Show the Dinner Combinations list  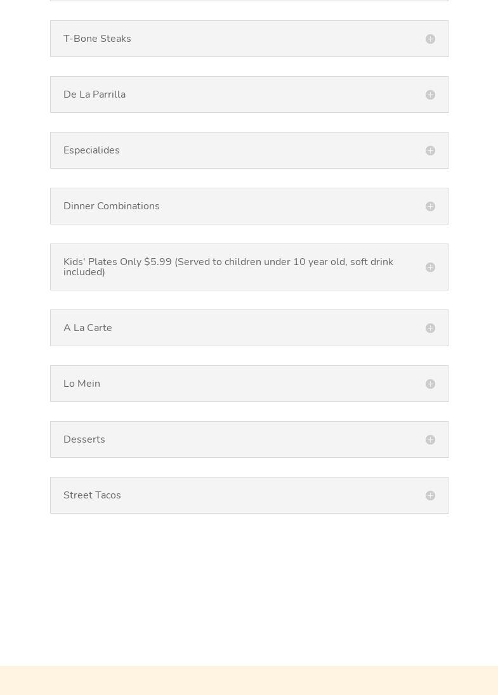point(112,206)
